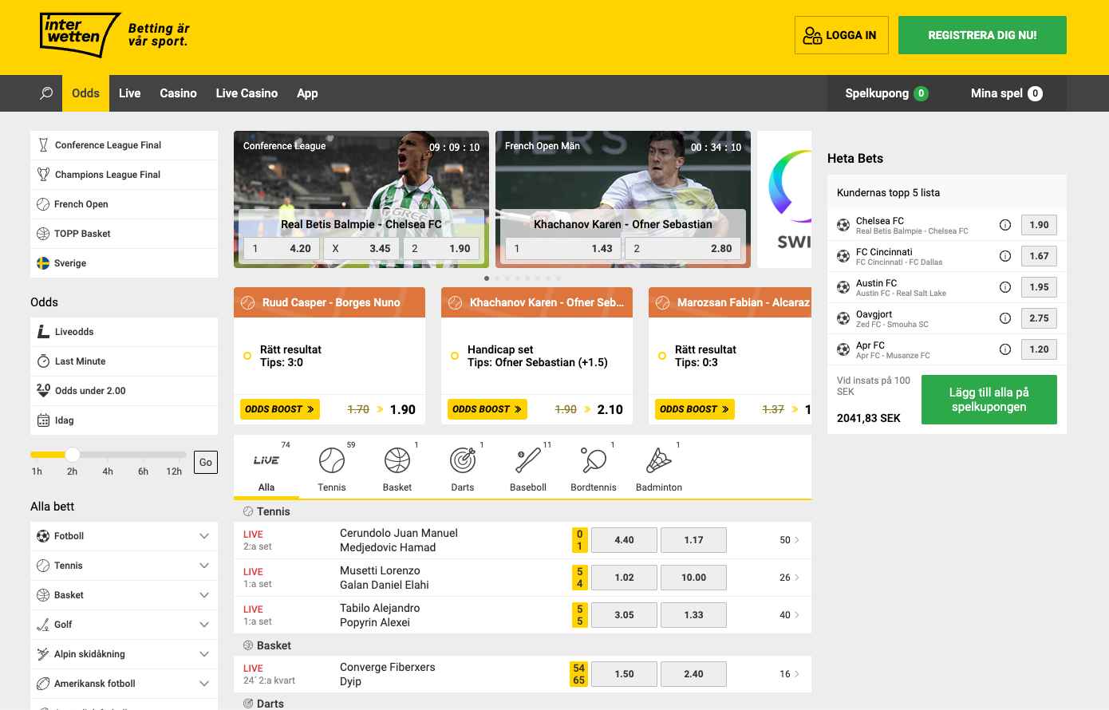1109x710 pixels.
Task: Switch to the Odds navigation tab
Action: coord(85,93)
